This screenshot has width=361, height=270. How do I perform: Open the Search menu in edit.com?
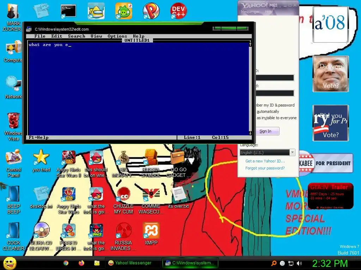coord(77,36)
